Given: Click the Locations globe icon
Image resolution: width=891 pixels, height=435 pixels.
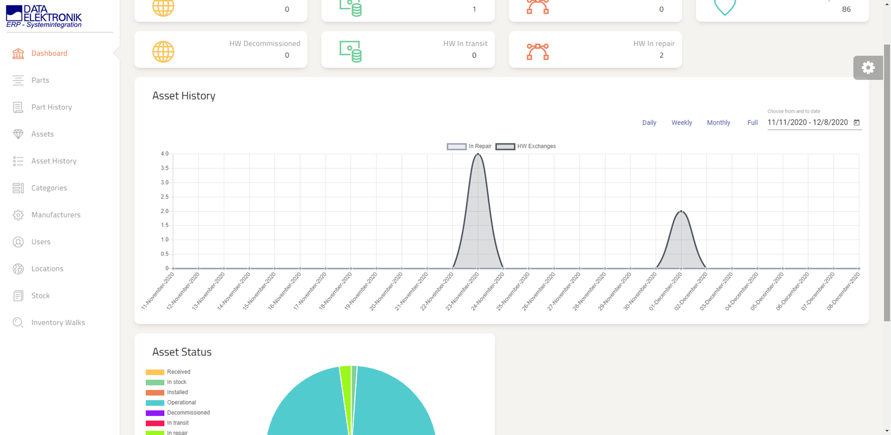Looking at the screenshot, I should pos(18,269).
